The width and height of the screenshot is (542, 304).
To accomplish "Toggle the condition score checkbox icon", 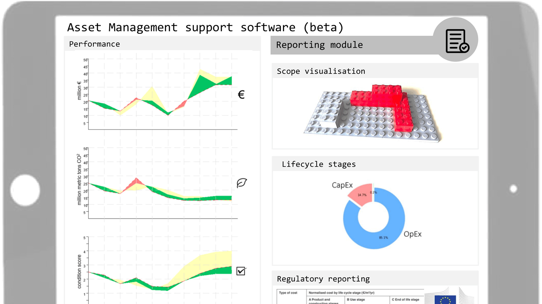I will (x=241, y=271).
